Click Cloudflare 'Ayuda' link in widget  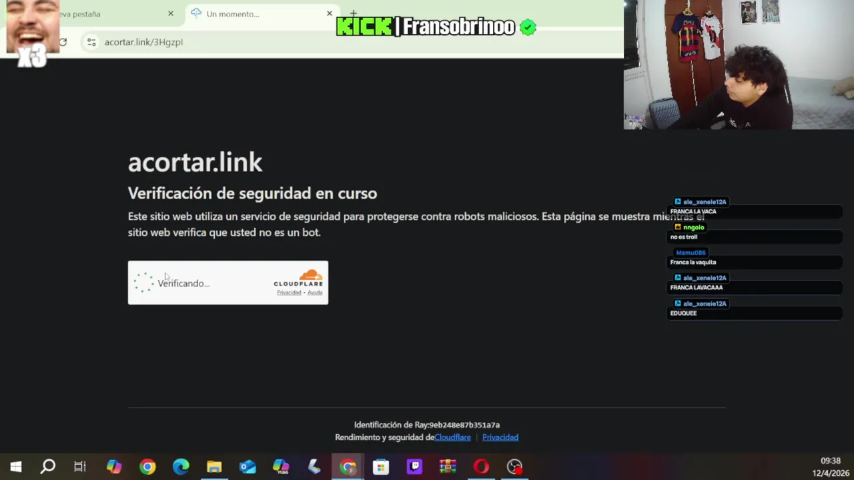tap(315, 293)
